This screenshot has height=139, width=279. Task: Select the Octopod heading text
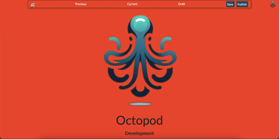point(139,121)
